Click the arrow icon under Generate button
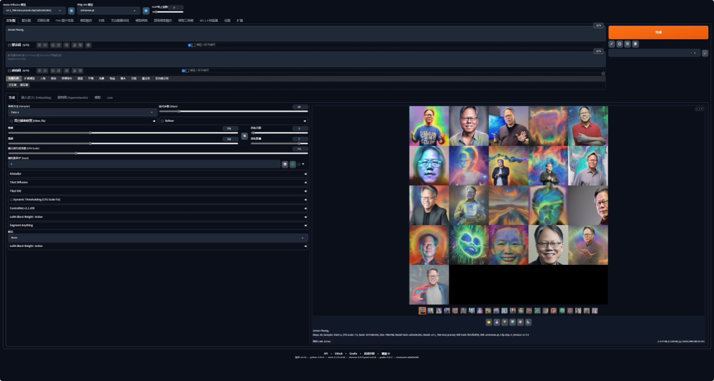The height and width of the screenshot is (381, 714). (612, 44)
